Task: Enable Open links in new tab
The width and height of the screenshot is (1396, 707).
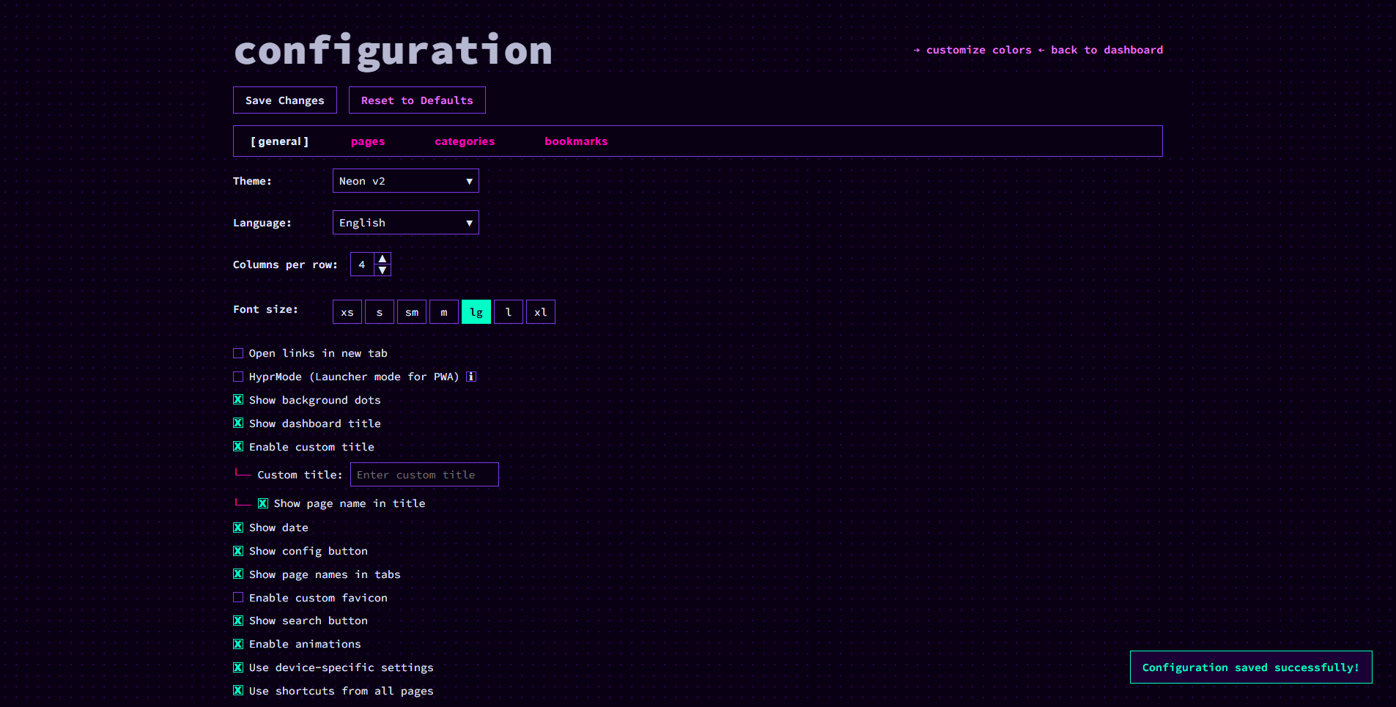Action: coord(238,353)
